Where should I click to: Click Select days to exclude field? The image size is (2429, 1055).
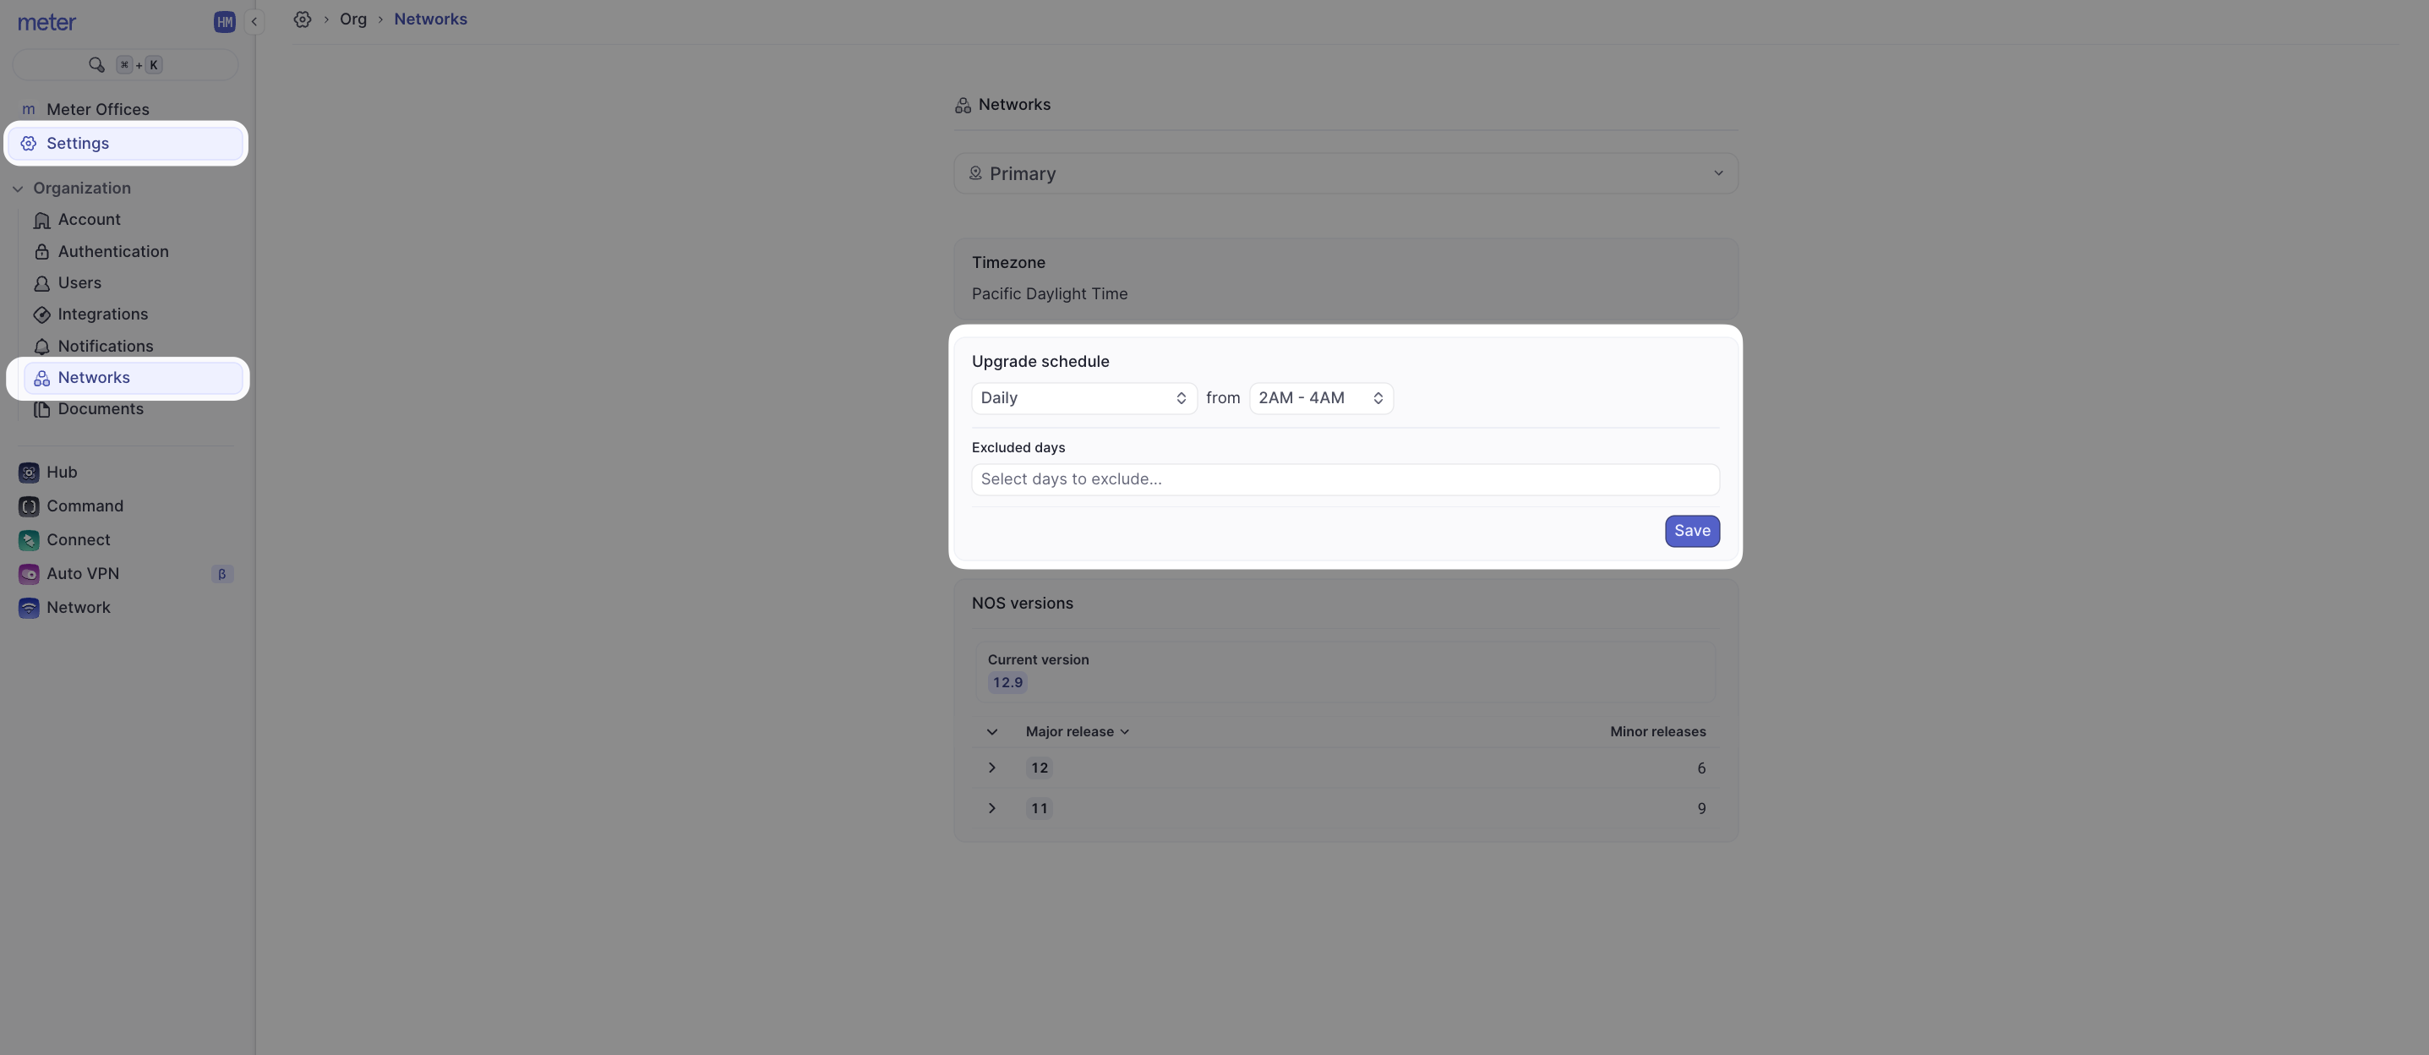[1346, 479]
